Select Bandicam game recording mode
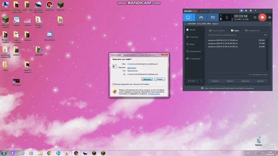This screenshot has height=156, width=278. point(201,17)
